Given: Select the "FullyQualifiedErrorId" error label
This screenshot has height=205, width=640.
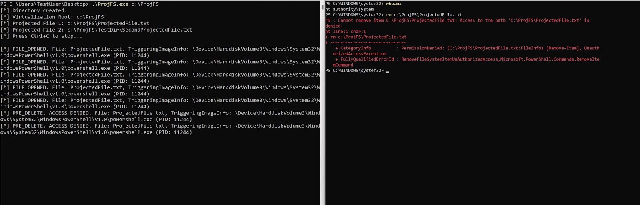Looking at the screenshot, I should (367, 59).
